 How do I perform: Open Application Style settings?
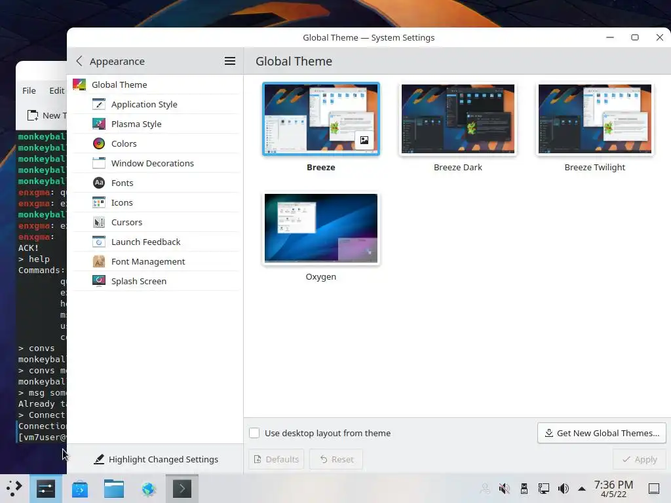[155, 104]
